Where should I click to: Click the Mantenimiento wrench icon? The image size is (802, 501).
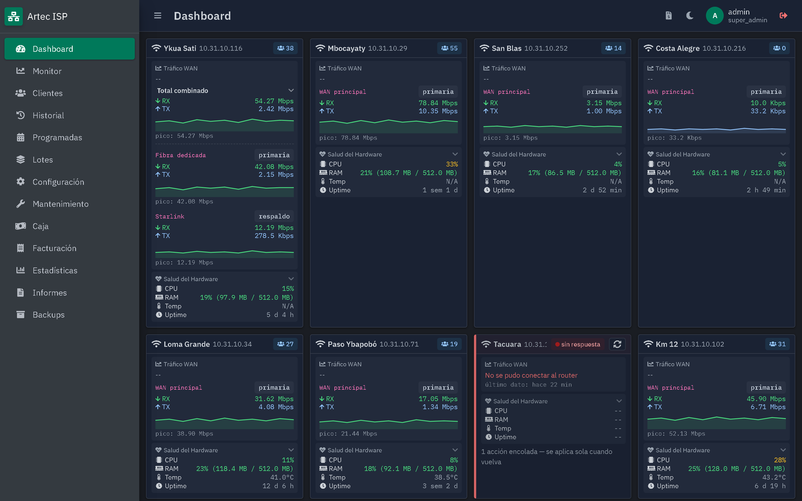(x=21, y=204)
